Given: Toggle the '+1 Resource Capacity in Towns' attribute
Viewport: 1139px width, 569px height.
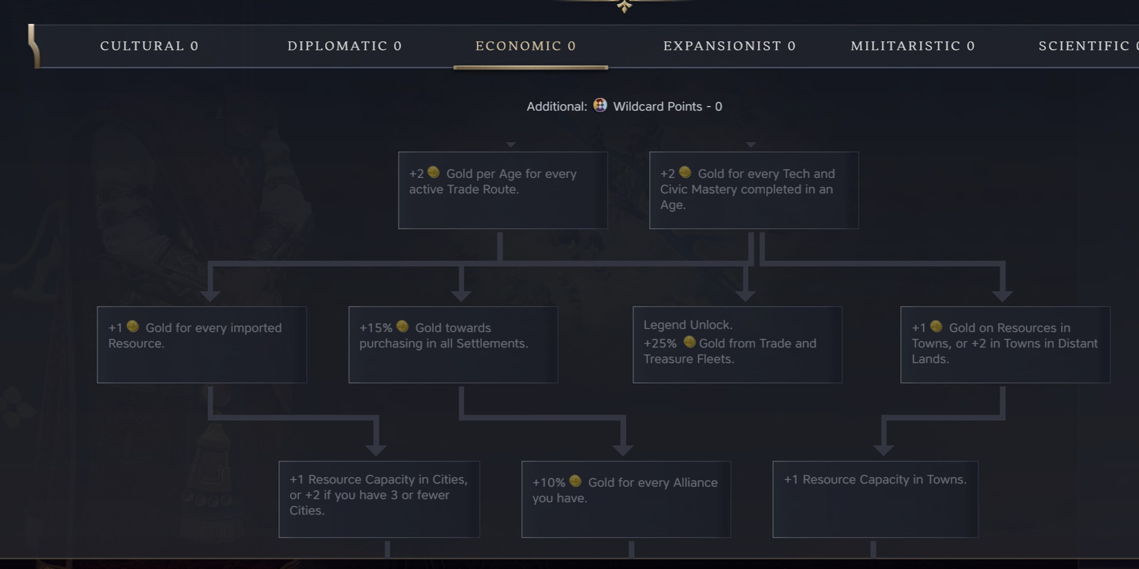Looking at the screenshot, I should [875, 499].
